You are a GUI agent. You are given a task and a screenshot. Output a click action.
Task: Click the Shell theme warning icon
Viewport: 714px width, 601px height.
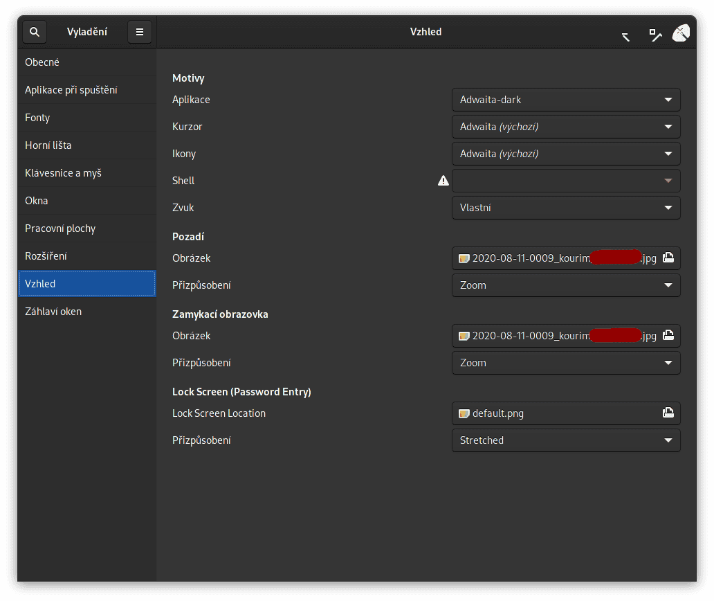443,181
